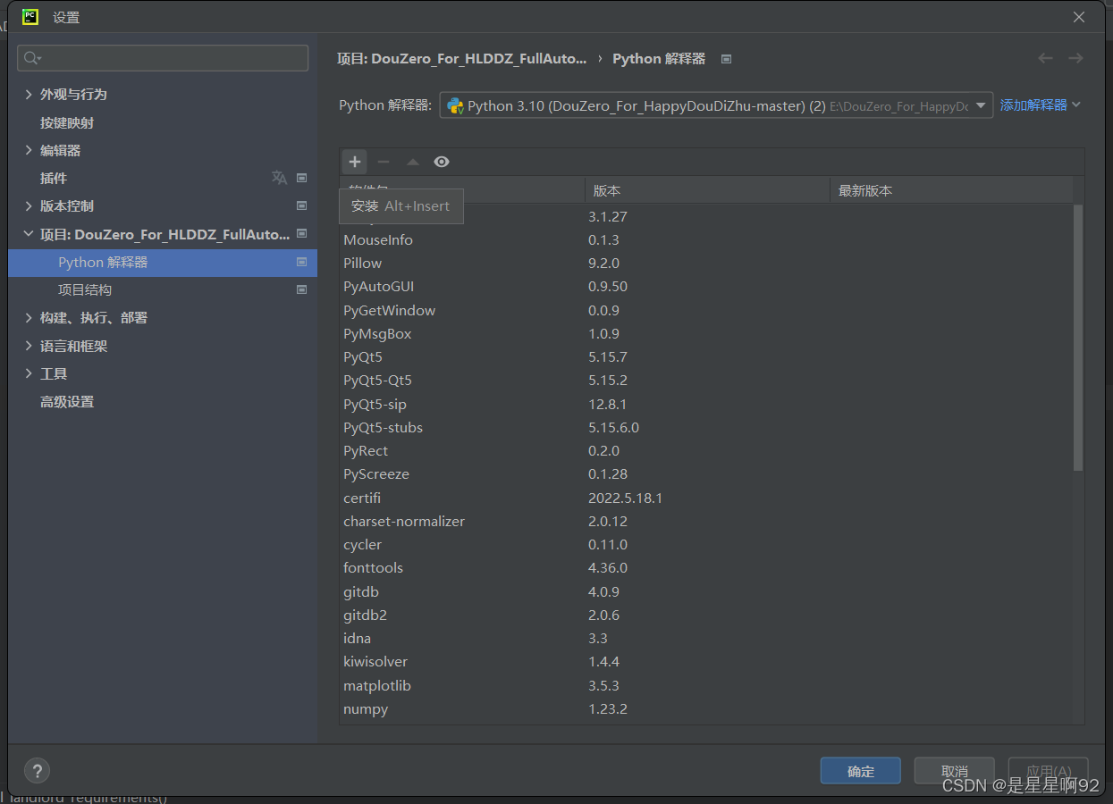Select the numpy package row
The height and width of the screenshot is (804, 1113).
pos(706,708)
